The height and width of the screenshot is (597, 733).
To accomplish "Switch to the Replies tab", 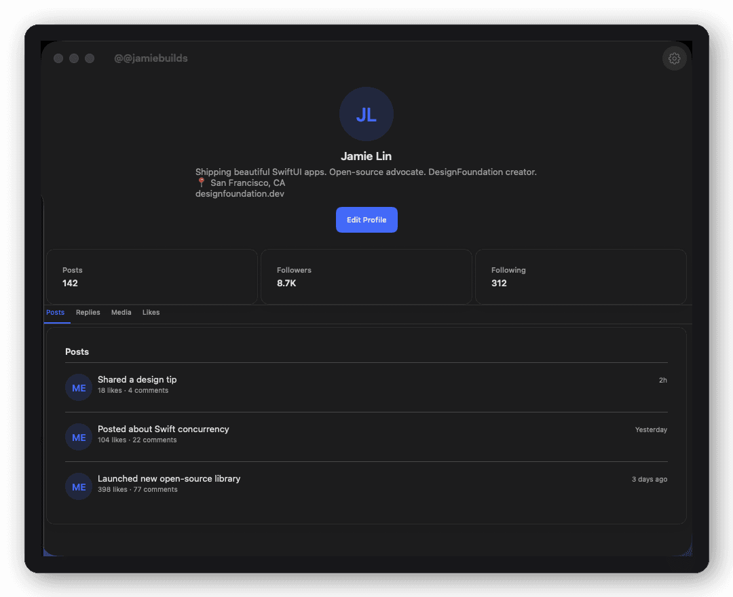I will [x=88, y=313].
